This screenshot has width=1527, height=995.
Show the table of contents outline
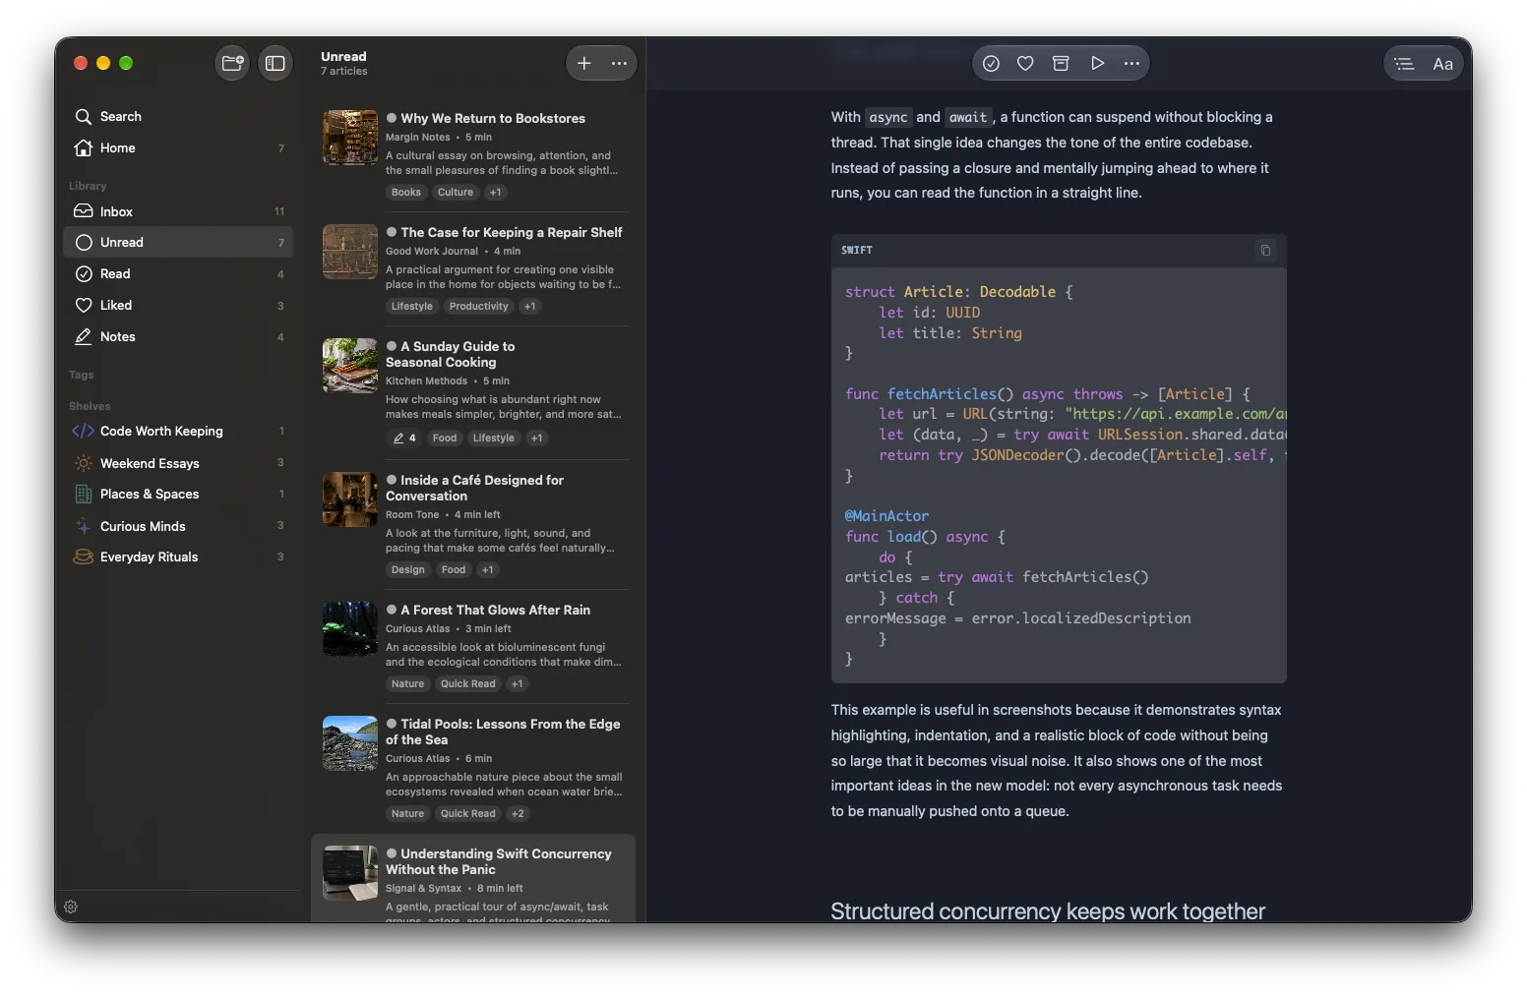(x=1405, y=64)
